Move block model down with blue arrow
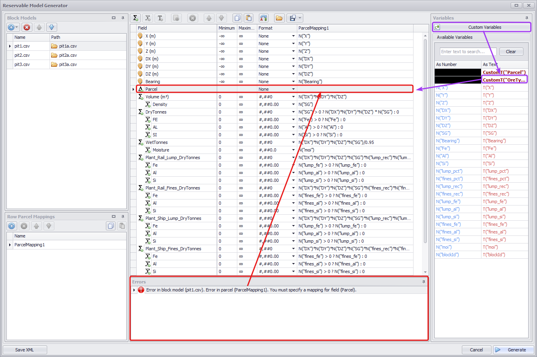 pos(52,27)
